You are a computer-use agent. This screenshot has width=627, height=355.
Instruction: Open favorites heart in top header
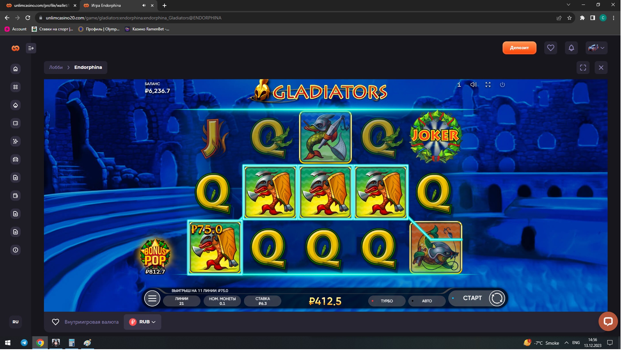(550, 48)
